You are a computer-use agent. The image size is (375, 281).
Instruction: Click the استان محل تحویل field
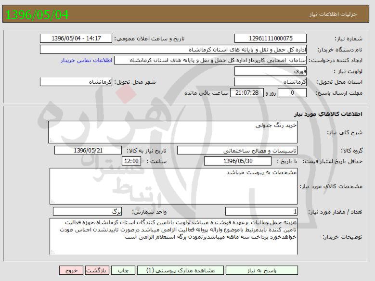(271, 82)
